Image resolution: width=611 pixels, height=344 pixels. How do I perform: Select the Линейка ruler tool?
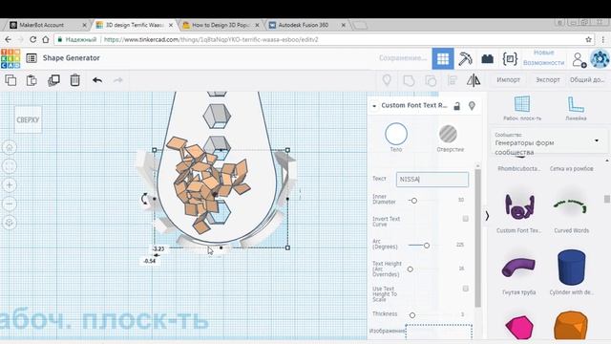point(576,108)
